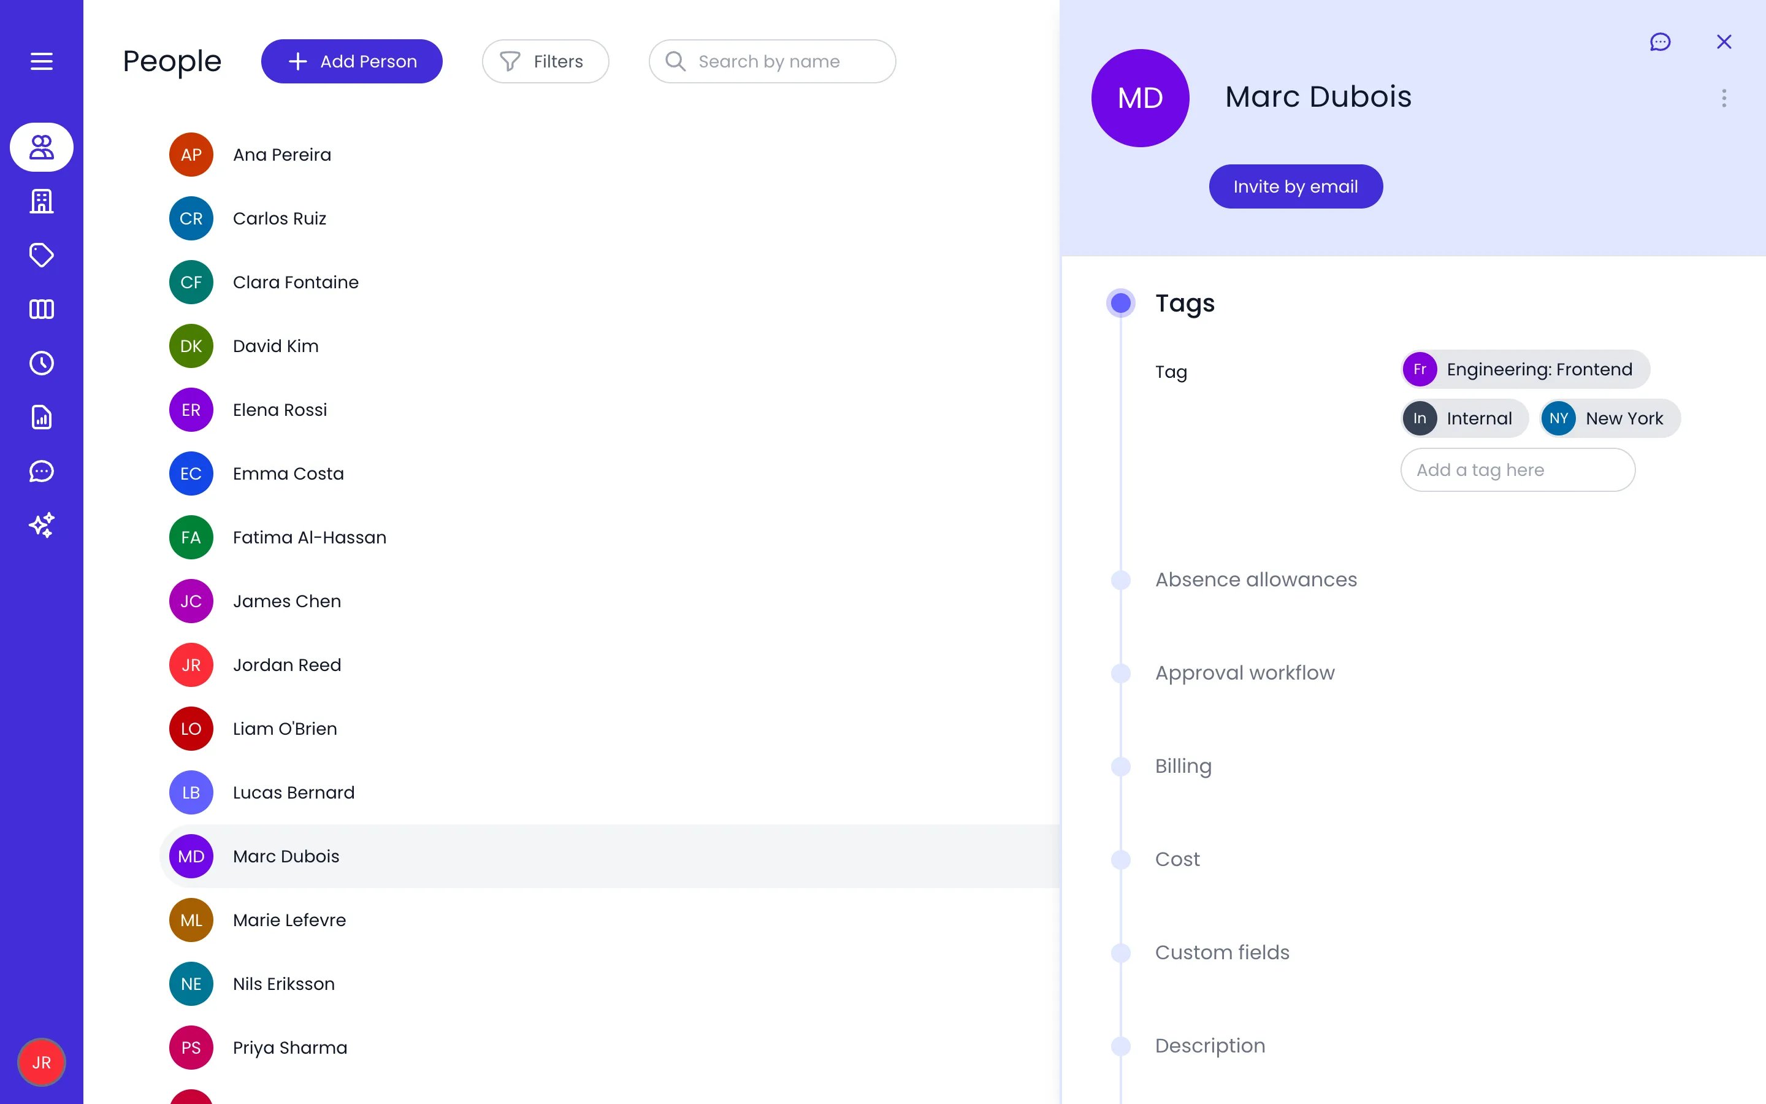Open the board columns icon in sidebar
The height and width of the screenshot is (1104, 1766).
tap(42, 310)
